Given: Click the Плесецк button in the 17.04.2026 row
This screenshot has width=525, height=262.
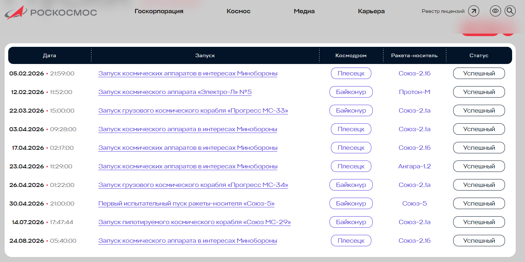Looking at the screenshot, I should [x=351, y=148].
